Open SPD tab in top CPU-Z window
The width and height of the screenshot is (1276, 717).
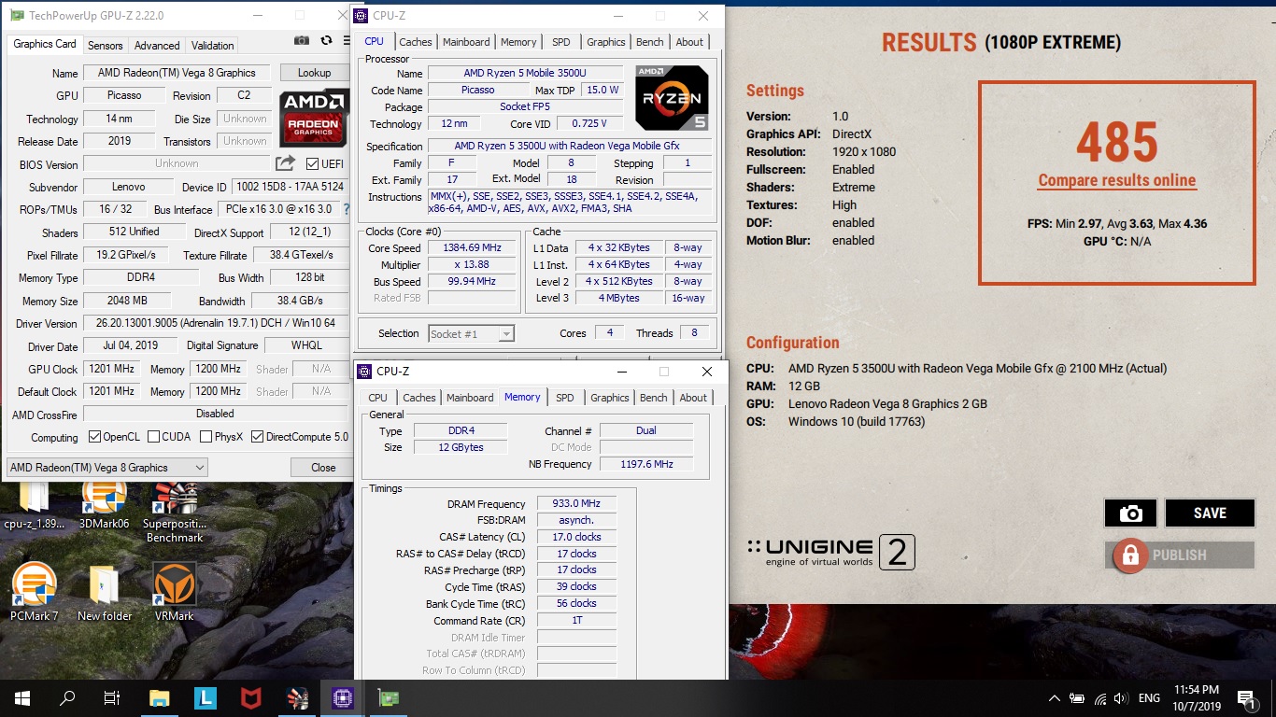[x=560, y=41]
